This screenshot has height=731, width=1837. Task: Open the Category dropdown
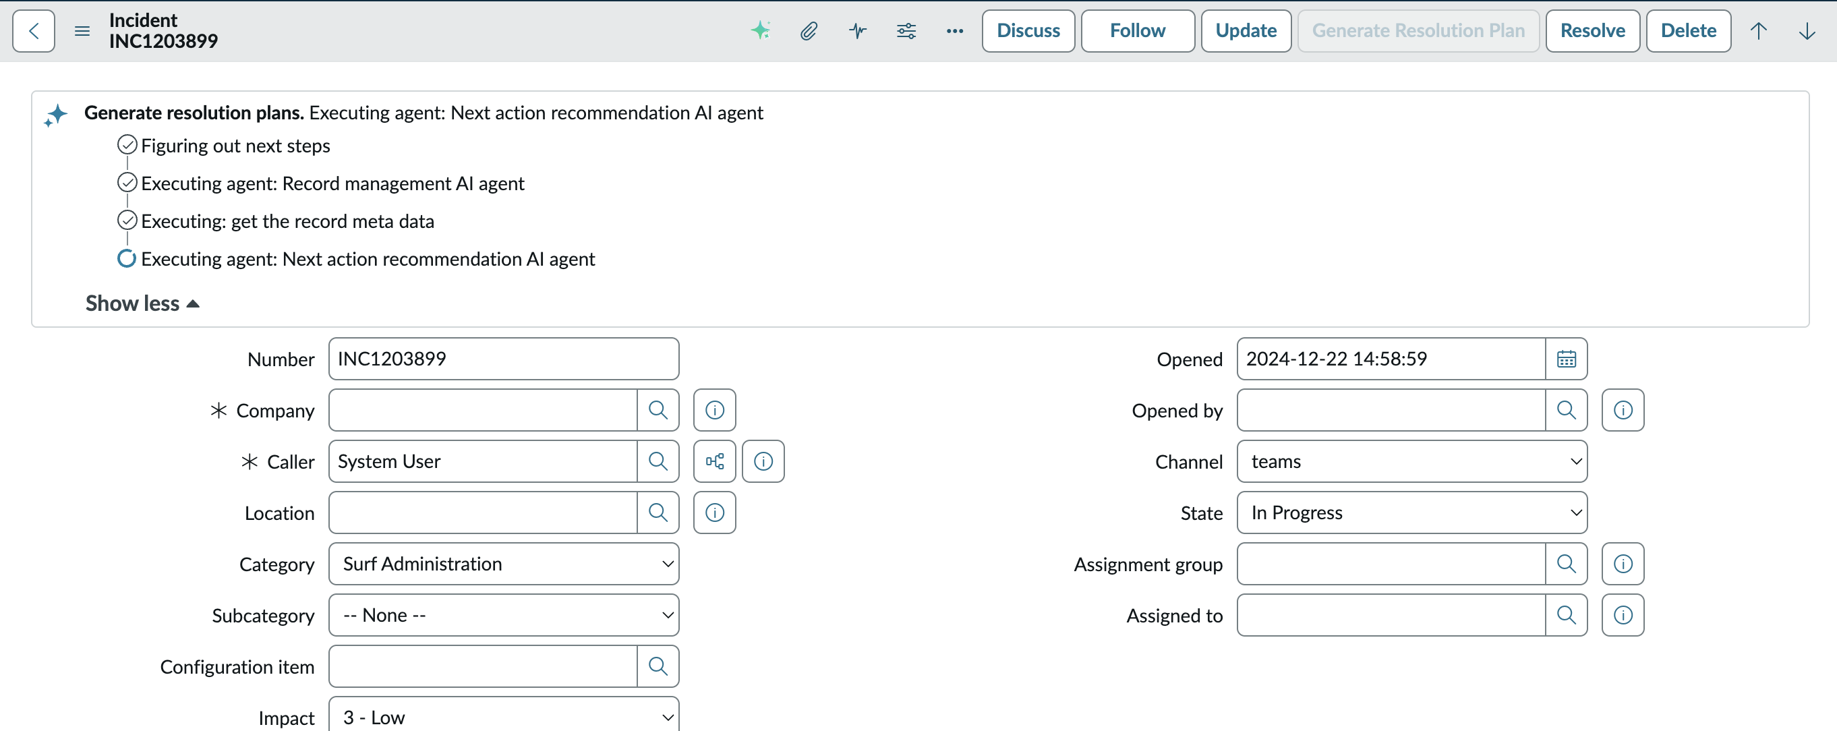(504, 564)
